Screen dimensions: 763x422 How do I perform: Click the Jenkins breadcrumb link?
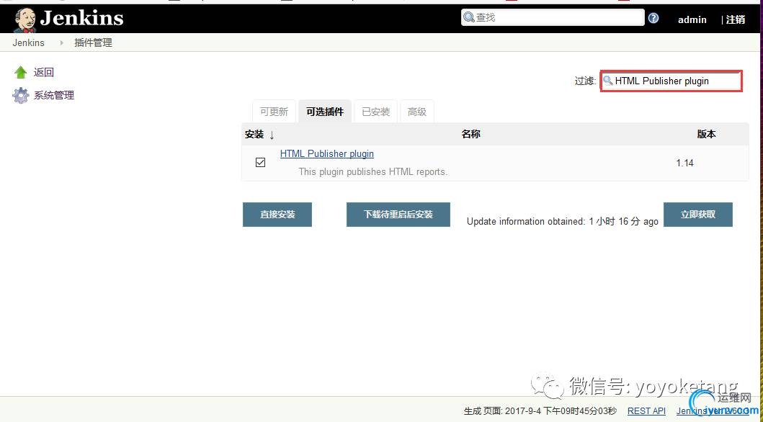(28, 42)
